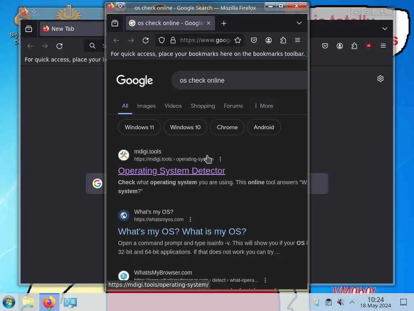Open the system settings taskbar icon
Image resolution: width=414 pixels, height=311 pixels.
click(x=70, y=302)
